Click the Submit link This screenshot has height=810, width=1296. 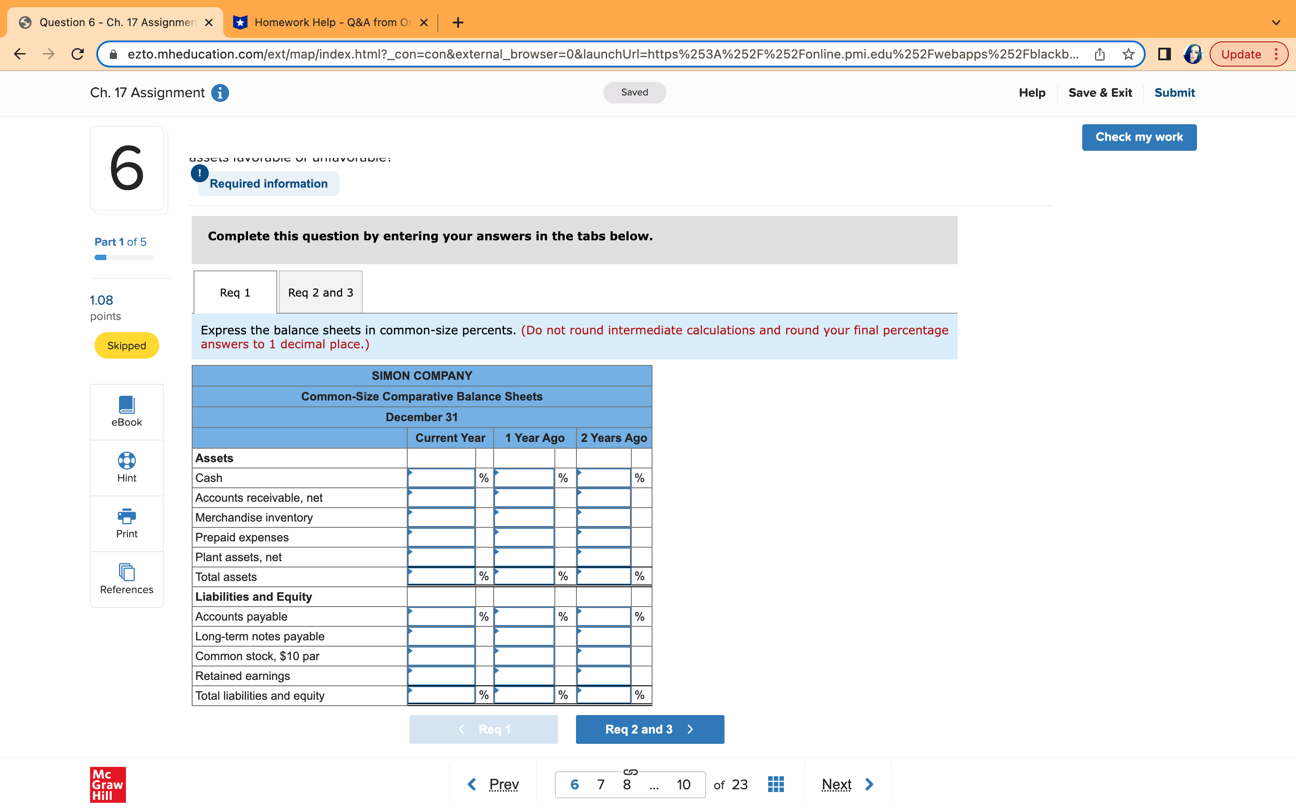1174,93
